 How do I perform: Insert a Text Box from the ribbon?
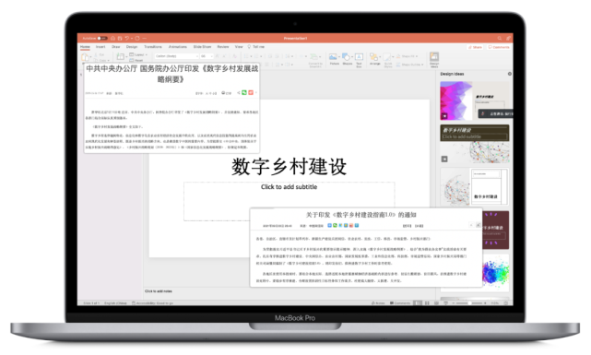coord(359,60)
